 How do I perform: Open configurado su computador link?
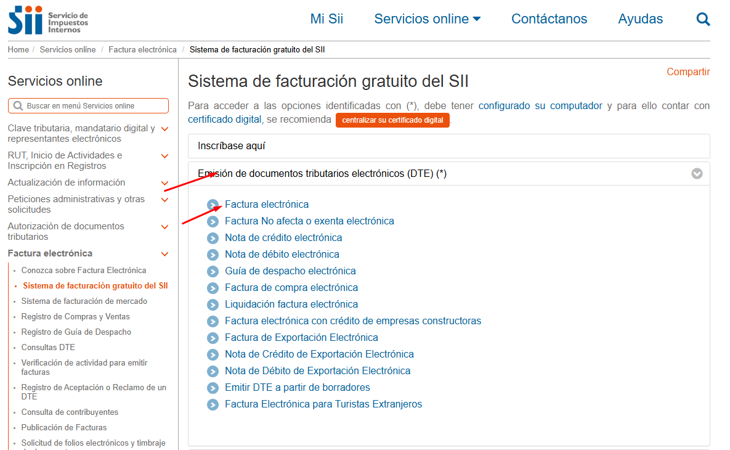540,106
